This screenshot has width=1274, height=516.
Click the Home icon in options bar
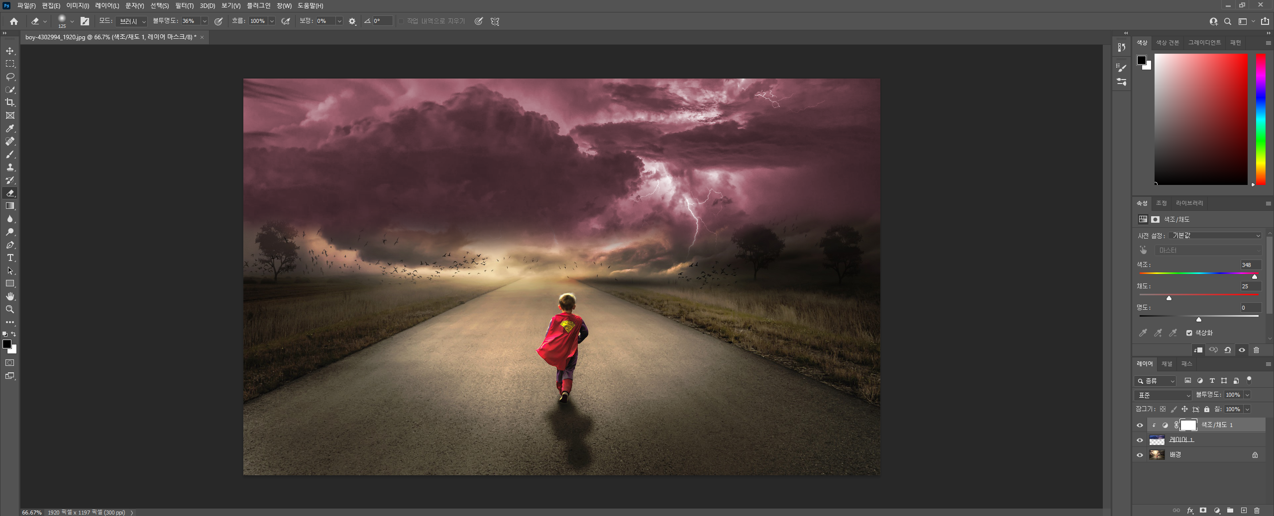14,21
